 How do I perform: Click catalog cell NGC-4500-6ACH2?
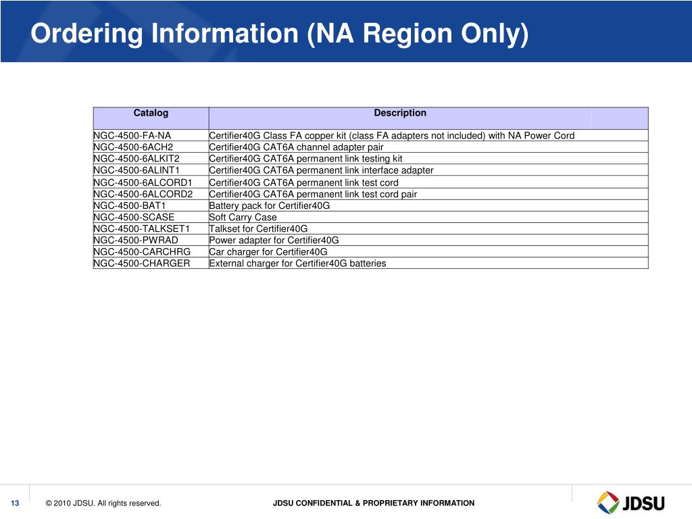[x=151, y=147]
